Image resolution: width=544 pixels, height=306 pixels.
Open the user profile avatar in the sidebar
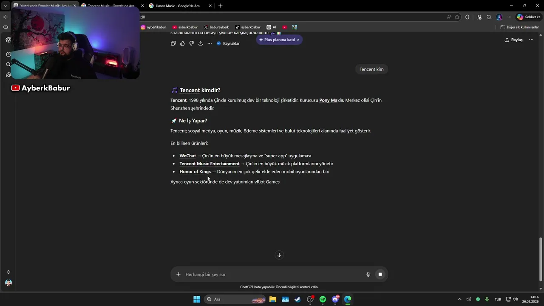coord(8,283)
